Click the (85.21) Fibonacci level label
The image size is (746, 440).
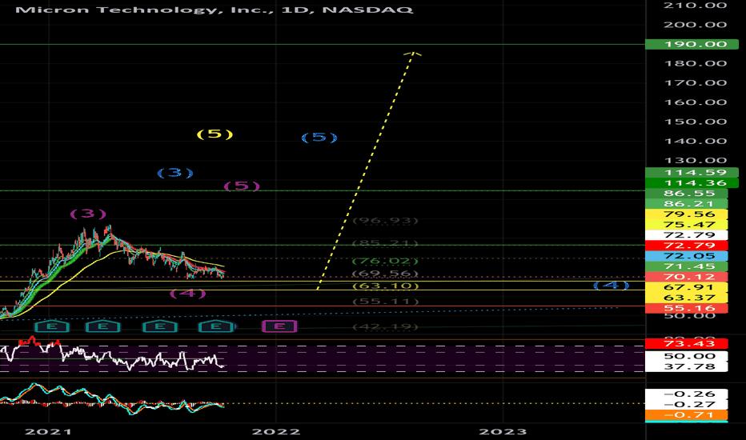385,243
